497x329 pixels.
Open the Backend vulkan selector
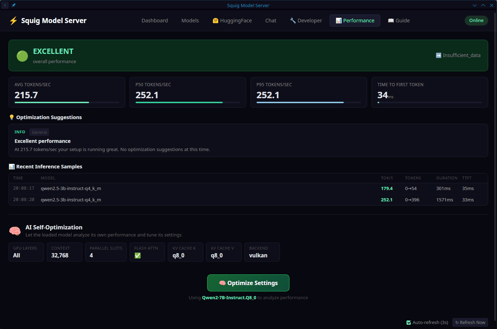pyautogui.click(x=262, y=252)
